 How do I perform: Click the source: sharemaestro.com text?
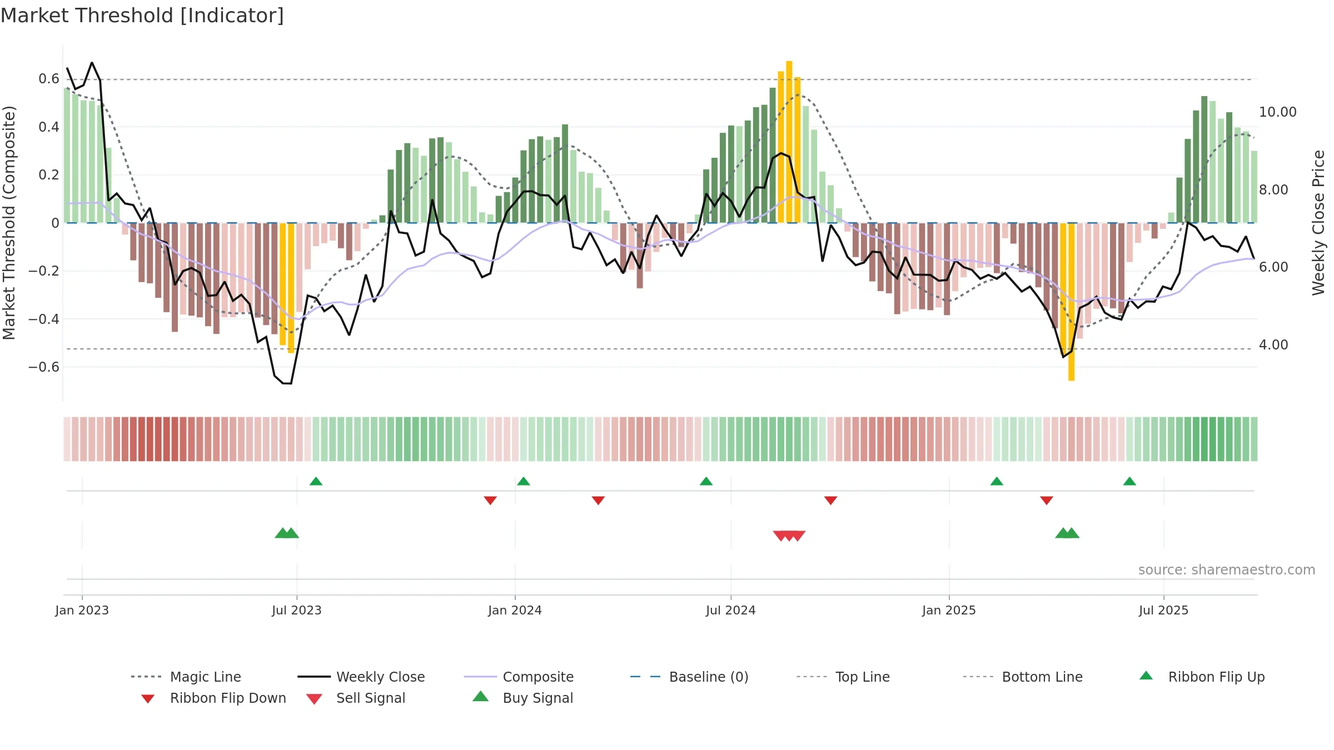(x=1227, y=570)
